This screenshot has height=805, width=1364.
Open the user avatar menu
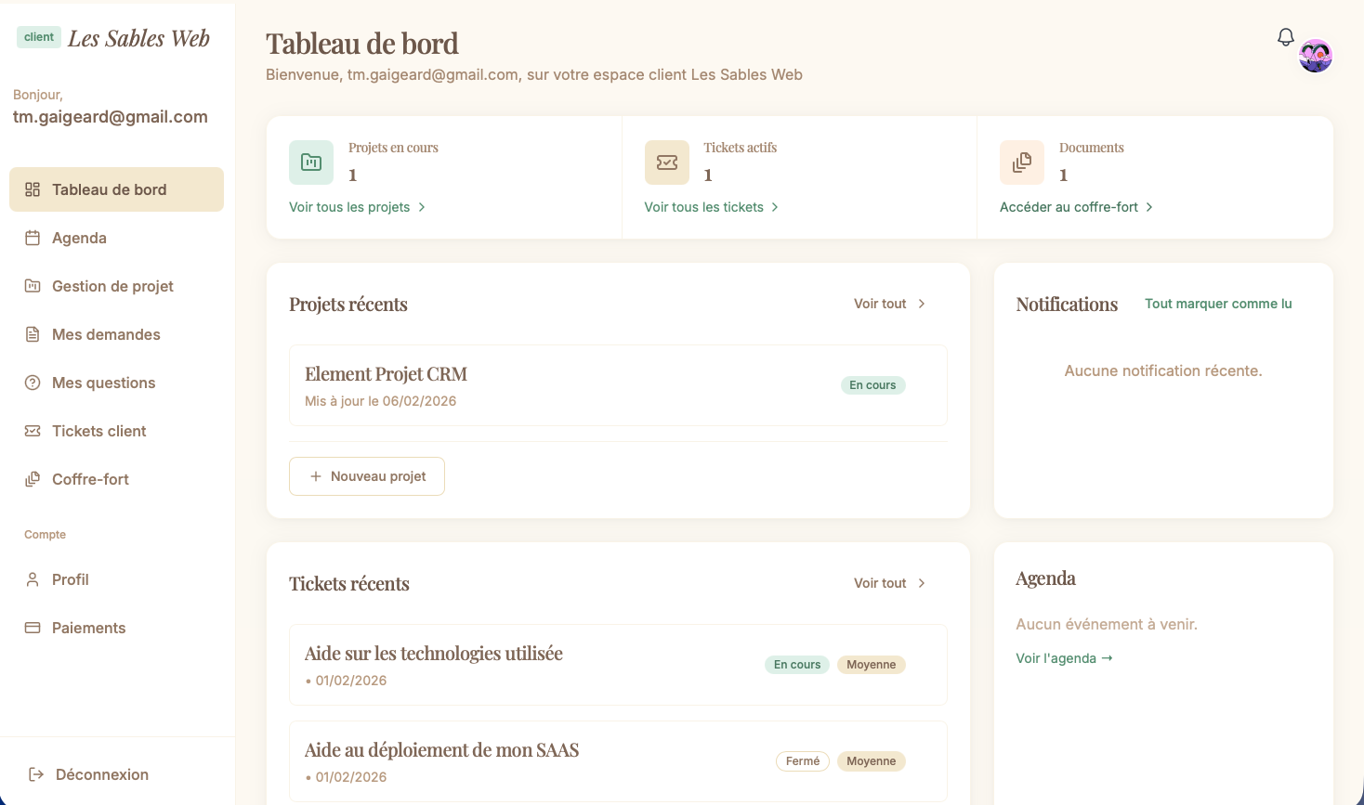pyautogui.click(x=1316, y=56)
